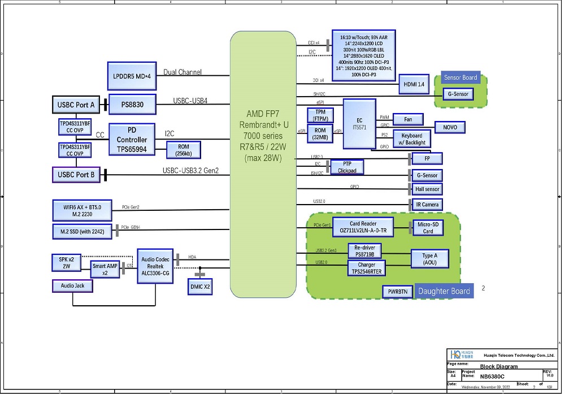Select the M.2 SSD (with 2242) block
The height and width of the screenshot is (394, 565).
[82, 231]
